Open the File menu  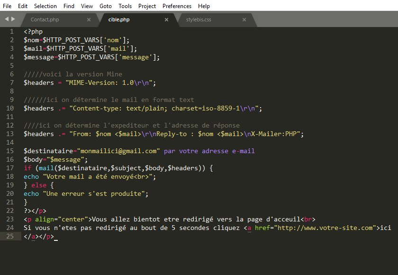(x=7, y=6)
